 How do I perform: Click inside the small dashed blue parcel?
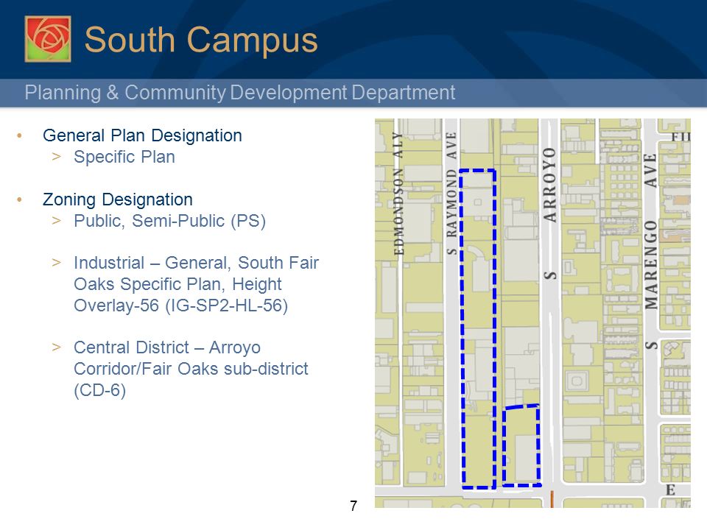521,445
